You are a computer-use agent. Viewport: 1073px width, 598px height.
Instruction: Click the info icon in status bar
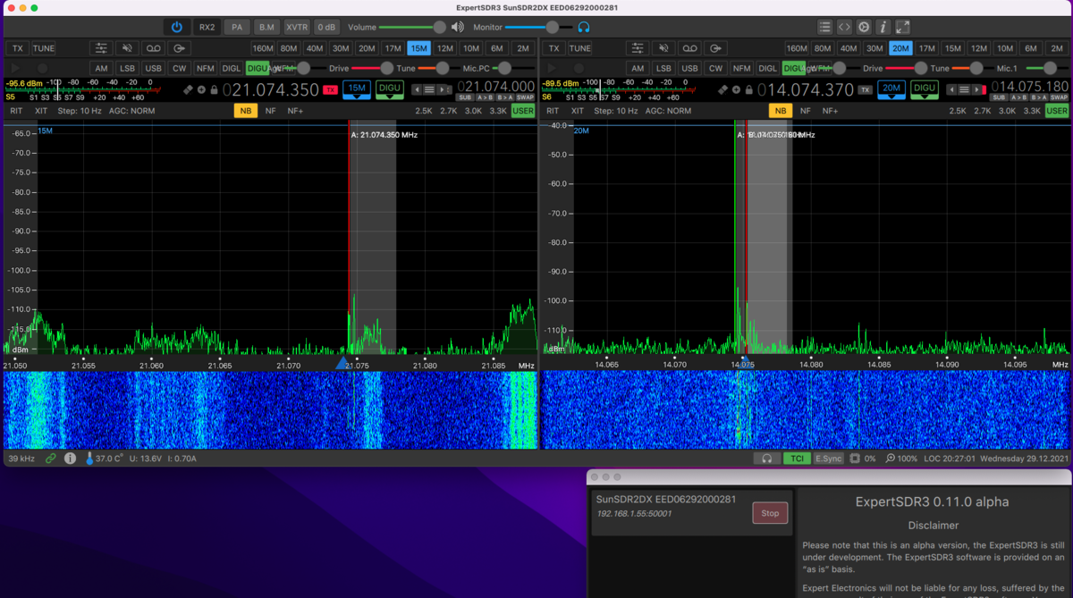[70, 459]
